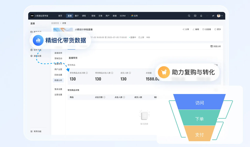
Task: Select the 支付 funnel segment
Action: point(199,134)
